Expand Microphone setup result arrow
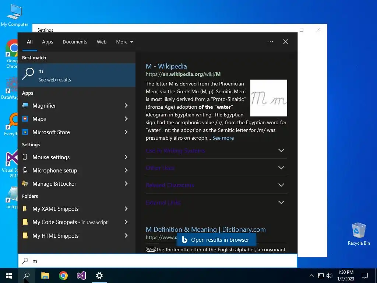The image size is (377, 283). [x=126, y=170]
